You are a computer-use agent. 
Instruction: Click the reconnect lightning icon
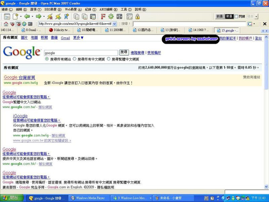(x=58, y=17)
